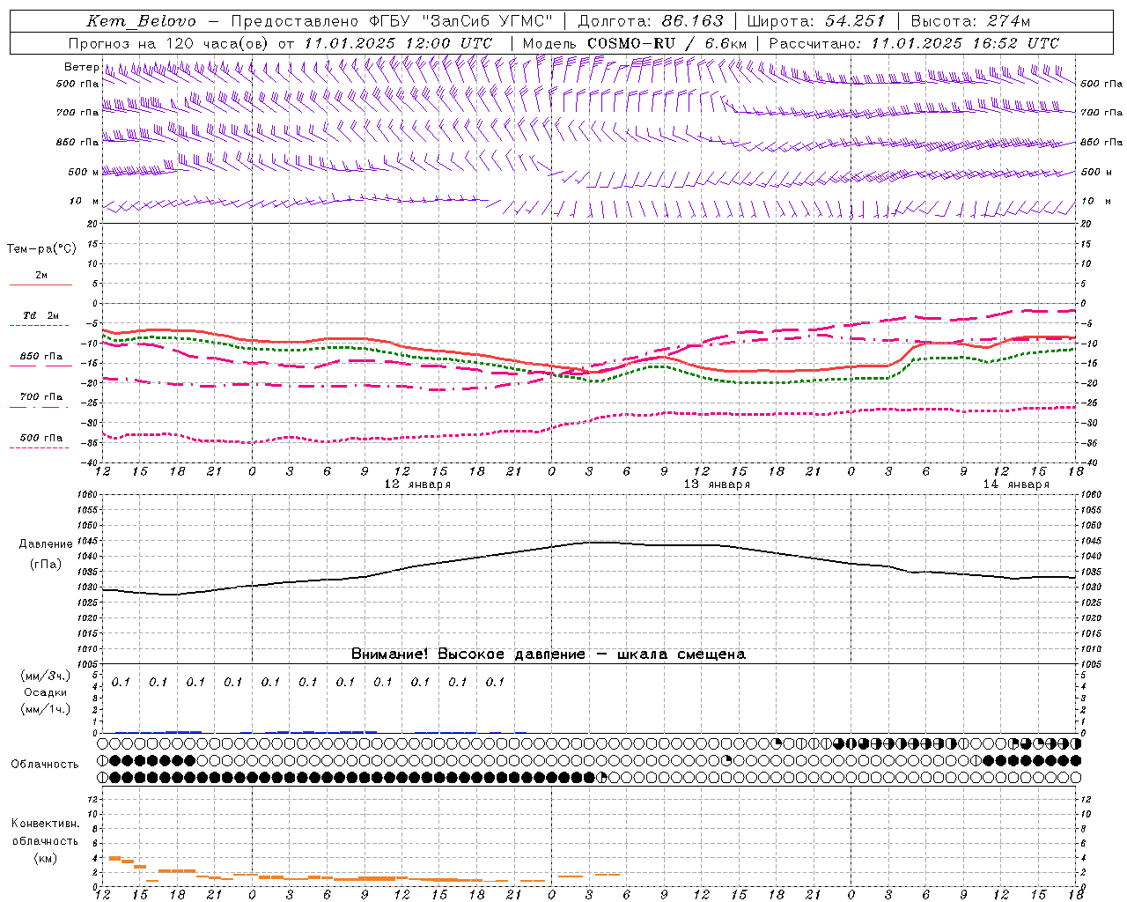The height and width of the screenshot is (902, 1127).
Task: Click the '700 гПа' temperature legend entry
Action: [41, 397]
